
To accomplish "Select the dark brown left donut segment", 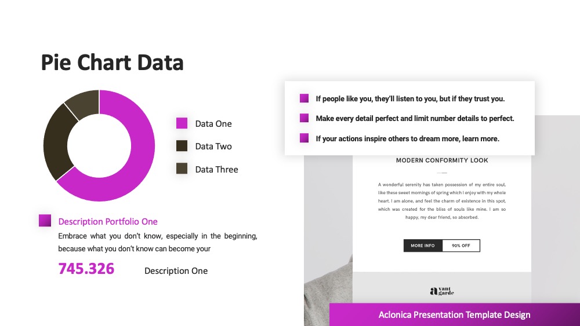I will click(x=56, y=142).
